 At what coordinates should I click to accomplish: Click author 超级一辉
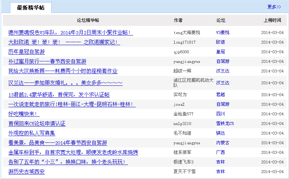tap(182, 71)
